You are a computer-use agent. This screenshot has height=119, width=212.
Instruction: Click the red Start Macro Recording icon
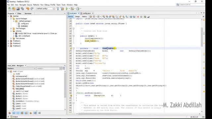[x=138, y=17]
